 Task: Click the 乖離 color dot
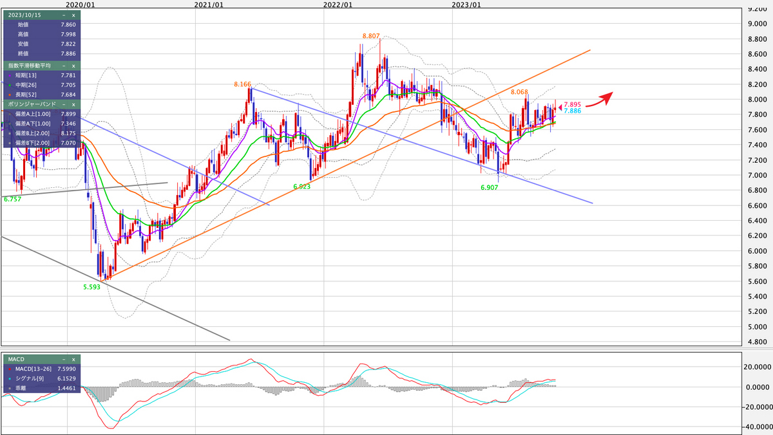coord(8,389)
